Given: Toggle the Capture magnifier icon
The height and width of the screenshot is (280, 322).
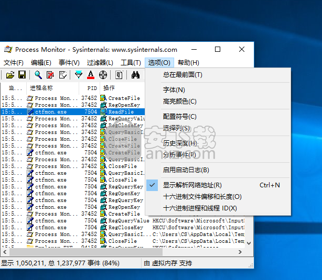Looking at the screenshot, I should pos(38,75).
